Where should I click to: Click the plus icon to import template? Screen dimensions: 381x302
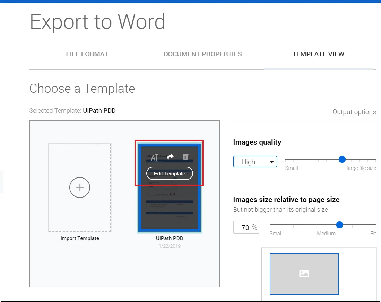80,187
